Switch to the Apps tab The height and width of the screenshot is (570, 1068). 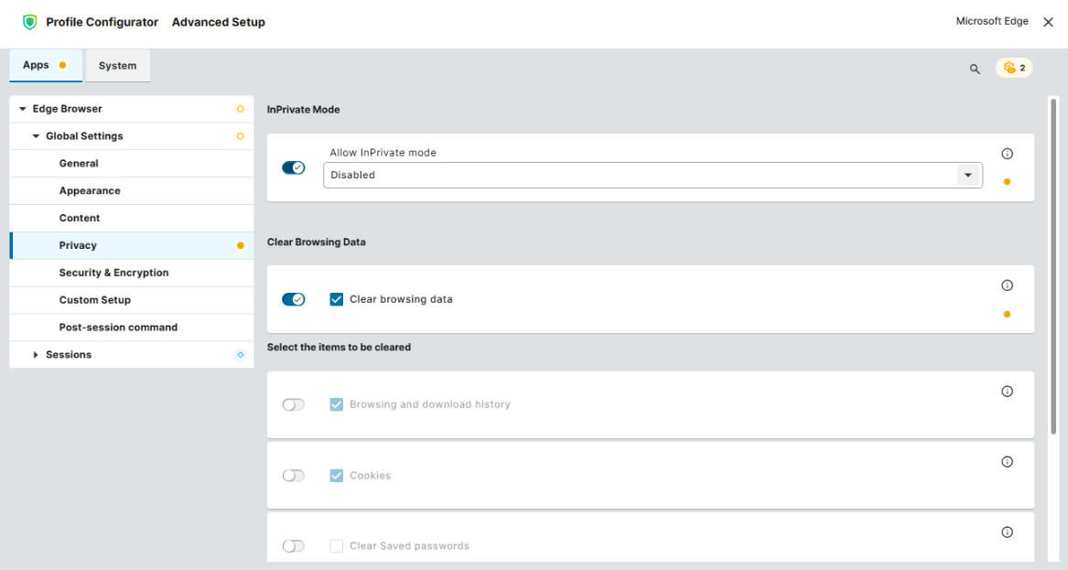46,65
